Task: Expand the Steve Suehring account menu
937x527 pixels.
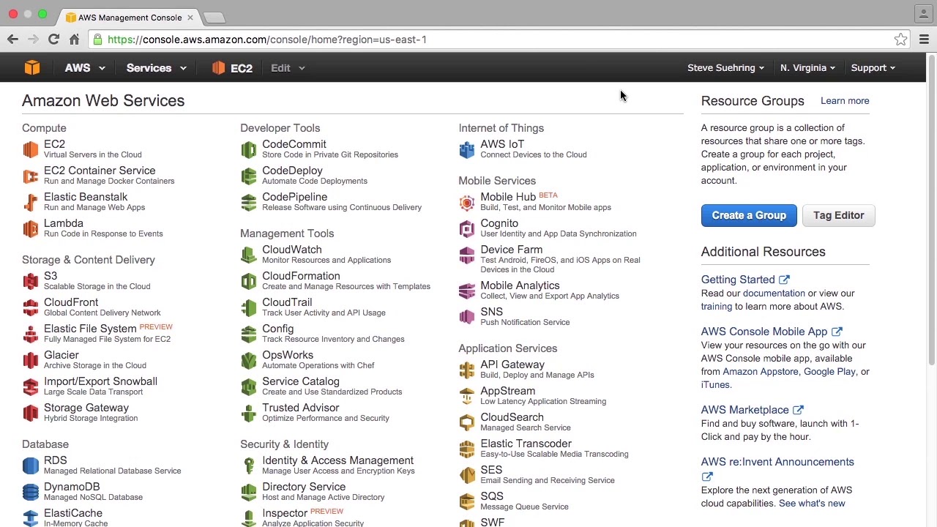Action: coord(725,68)
